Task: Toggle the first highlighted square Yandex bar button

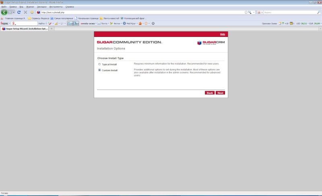Action: tap(70, 23)
